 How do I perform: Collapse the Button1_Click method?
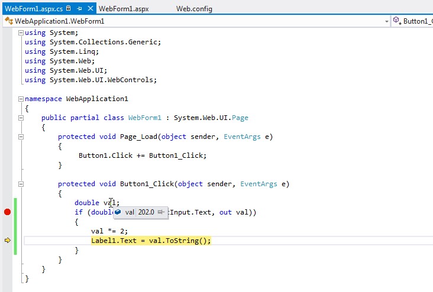[x=21, y=184]
